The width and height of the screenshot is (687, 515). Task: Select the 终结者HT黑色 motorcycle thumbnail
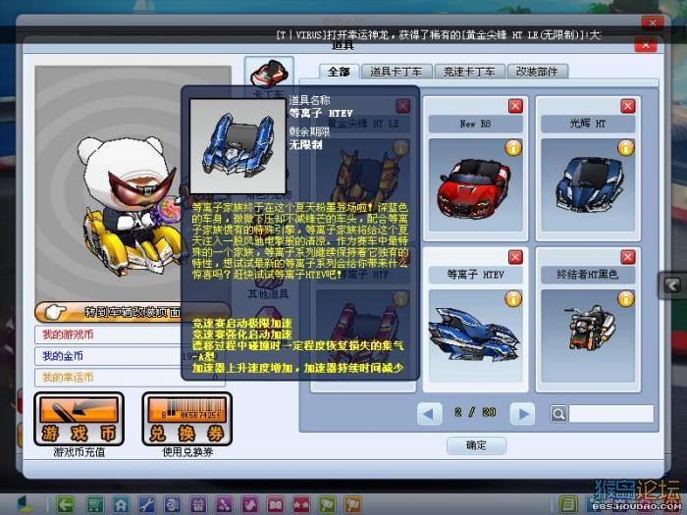[x=588, y=335]
